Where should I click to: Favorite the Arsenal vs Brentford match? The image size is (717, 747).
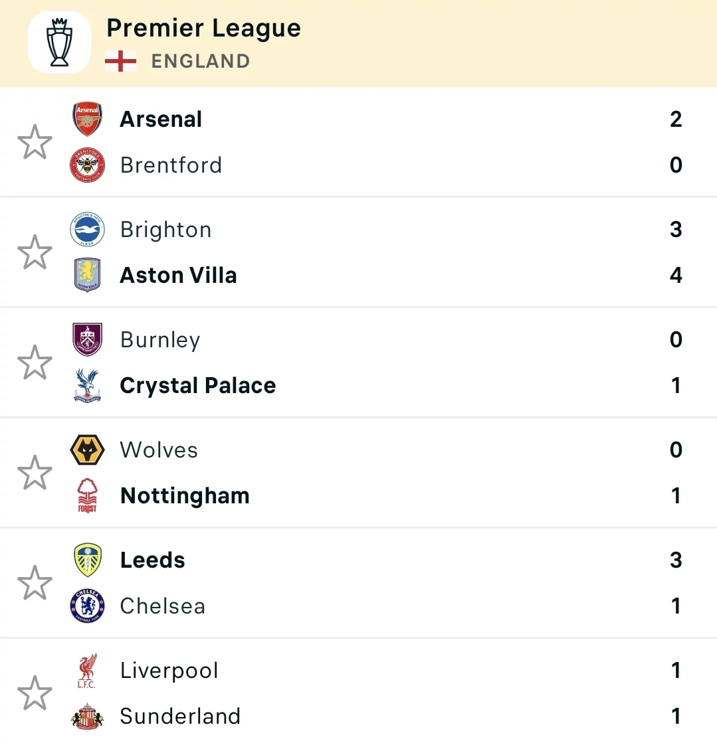pos(35,142)
